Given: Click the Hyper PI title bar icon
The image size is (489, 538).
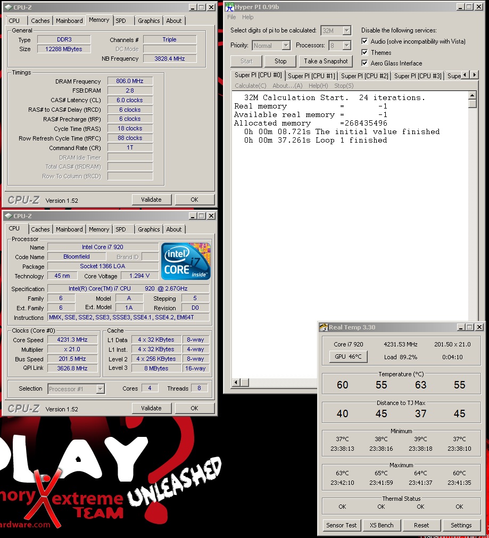Looking at the screenshot, I should (229, 6).
